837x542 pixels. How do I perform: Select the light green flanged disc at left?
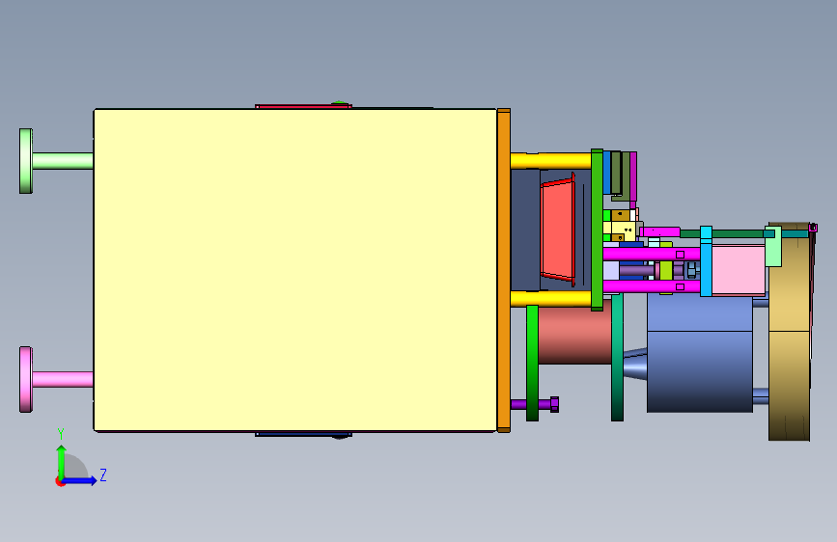[26, 160]
